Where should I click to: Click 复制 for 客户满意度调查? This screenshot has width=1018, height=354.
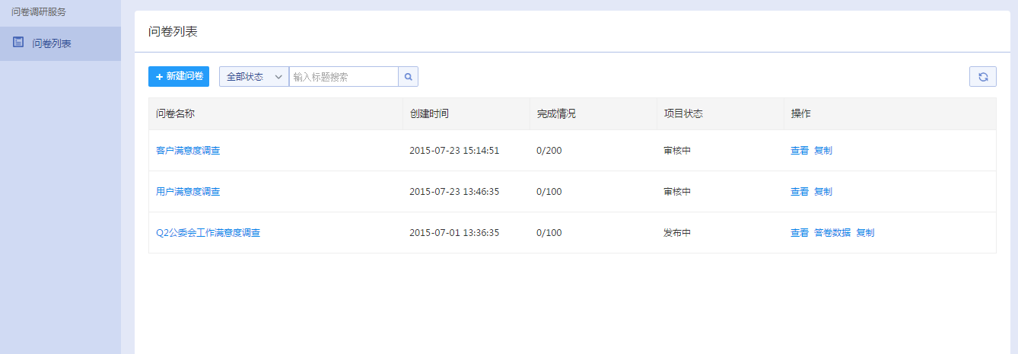tap(823, 151)
